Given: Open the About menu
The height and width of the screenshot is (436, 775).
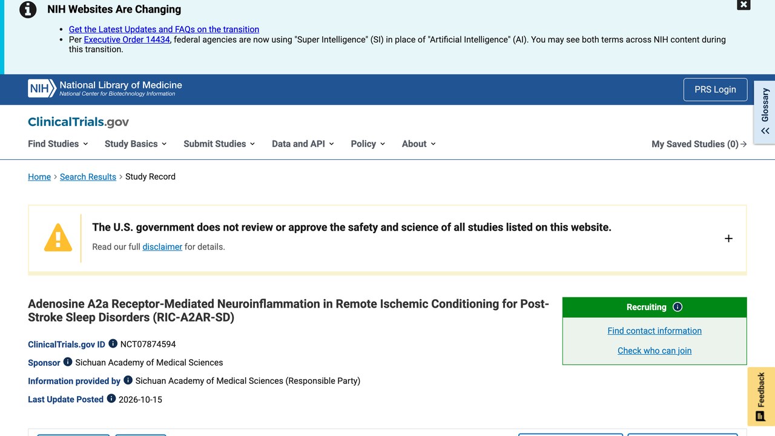Looking at the screenshot, I should (419, 144).
